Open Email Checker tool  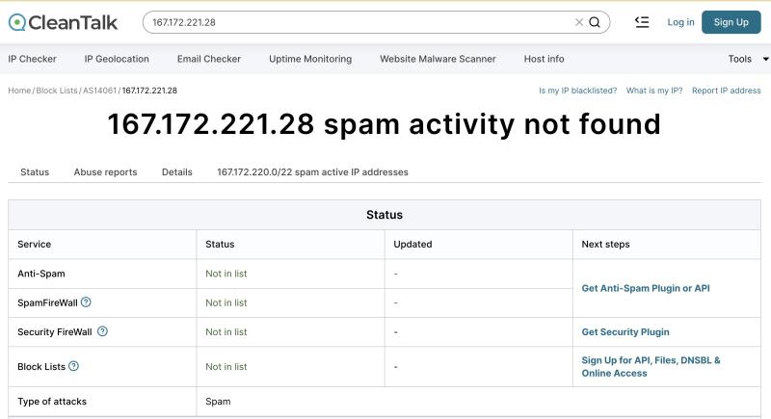coord(209,59)
